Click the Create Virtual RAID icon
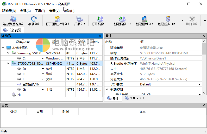This screenshot has width=207, height=134. coord(168,19)
